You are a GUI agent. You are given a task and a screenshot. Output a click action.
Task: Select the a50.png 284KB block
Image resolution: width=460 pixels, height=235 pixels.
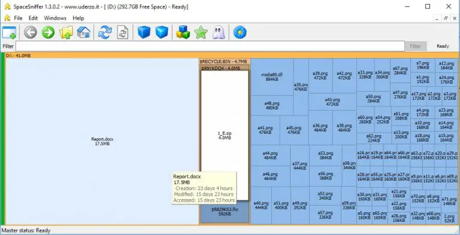coord(374,99)
